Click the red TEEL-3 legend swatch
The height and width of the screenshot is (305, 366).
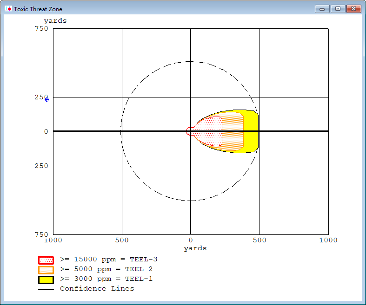point(46,260)
